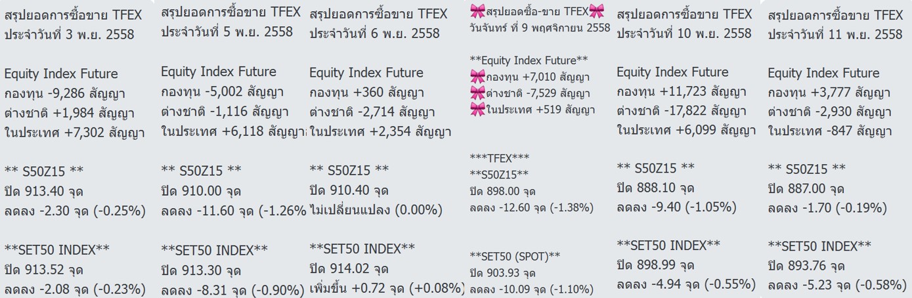Click กองทุน -9,286 สัญญา text
The height and width of the screenshot is (298, 912).
point(65,93)
